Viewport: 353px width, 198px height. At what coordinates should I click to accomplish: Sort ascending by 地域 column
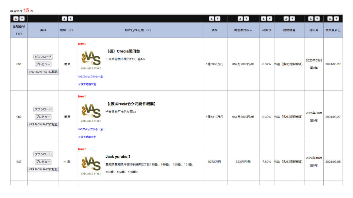[x=64, y=19]
